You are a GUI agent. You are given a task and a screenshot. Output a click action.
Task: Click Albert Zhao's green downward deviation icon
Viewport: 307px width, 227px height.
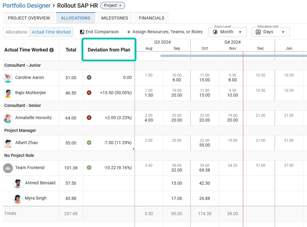coord(89,143)
